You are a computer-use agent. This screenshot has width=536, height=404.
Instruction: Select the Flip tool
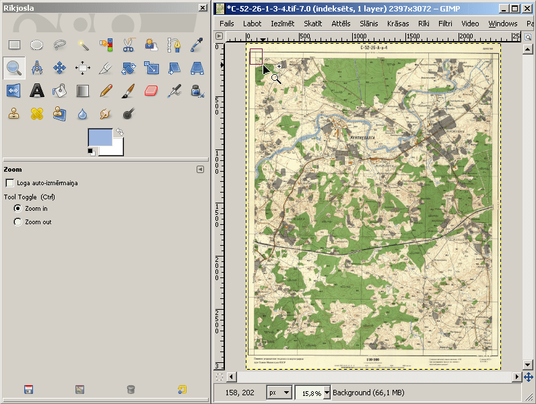coord(13,91)
